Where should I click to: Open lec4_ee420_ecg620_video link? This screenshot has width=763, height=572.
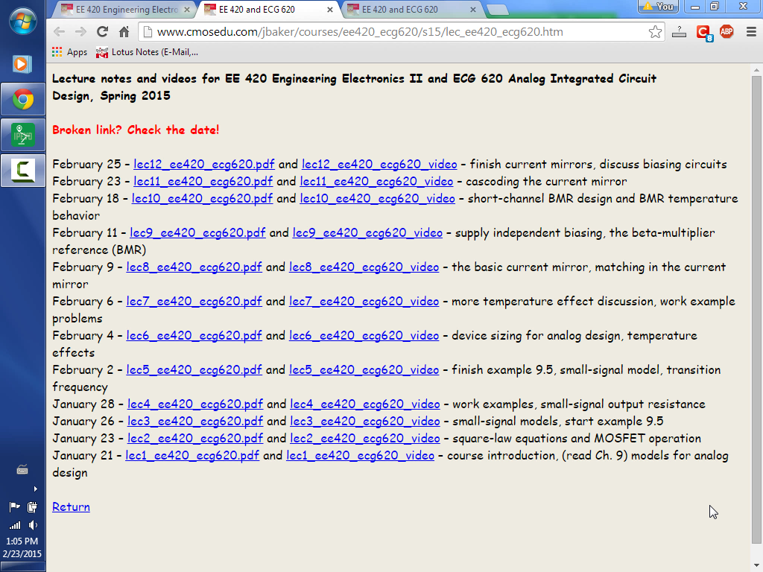365,404
